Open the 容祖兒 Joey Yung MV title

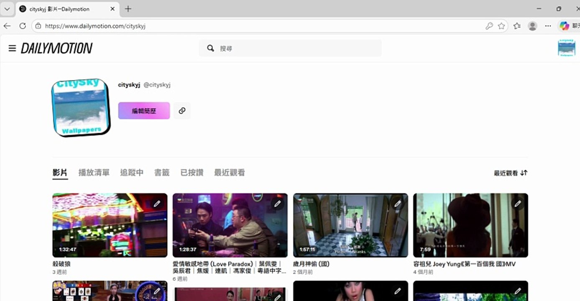tap(465, 264)
